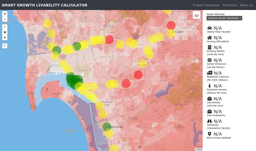Screen dimensions: 256x151
Task: Open the map layers control
Action: pyautogui.click(x=197, y=15)
